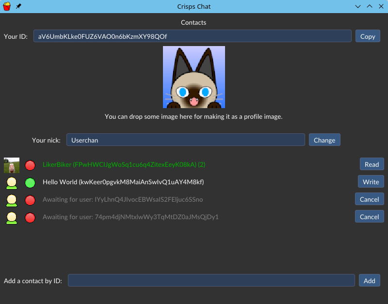Cancel the request for user 74pm4djNMtxlwWy3TqMtDZ0aJMsQjDy1
Image resolution: width=388 pixels, height=304 pixels.
pyautogui.click(x=369, y=217)
